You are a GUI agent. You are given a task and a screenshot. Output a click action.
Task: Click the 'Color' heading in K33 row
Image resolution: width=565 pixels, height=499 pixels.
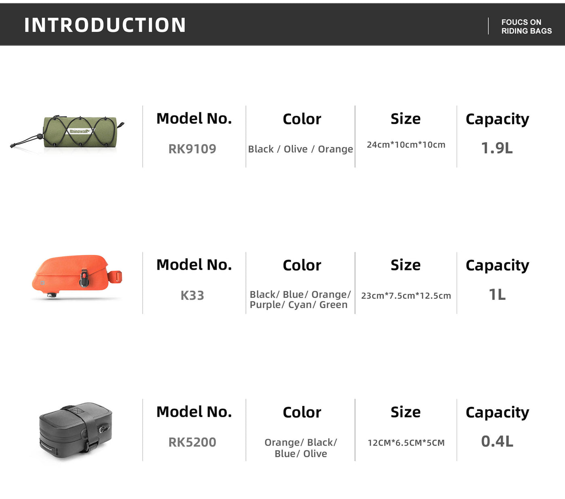click(x=302, y=265)
